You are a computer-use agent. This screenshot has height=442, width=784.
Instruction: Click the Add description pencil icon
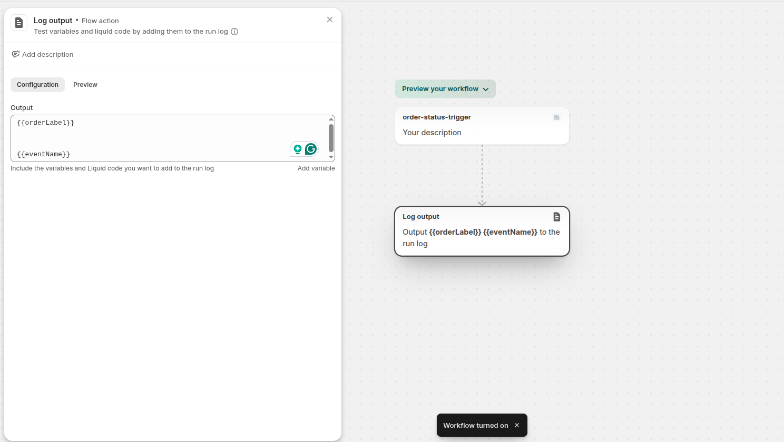pyautogui.click(x=16, y=54)
